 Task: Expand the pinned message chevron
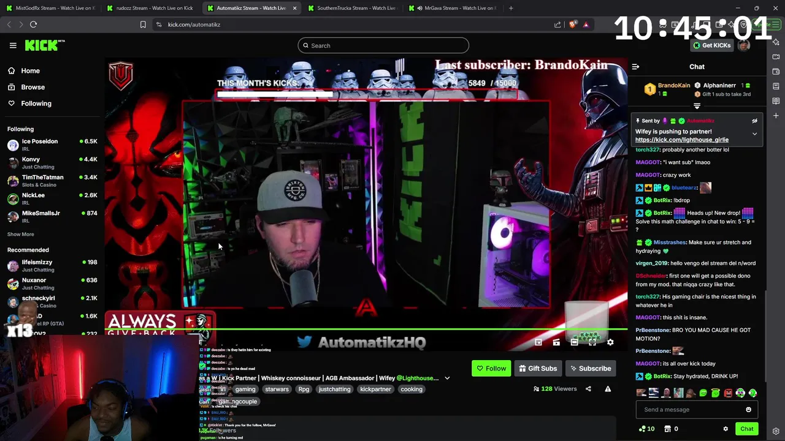click(754, 134)
